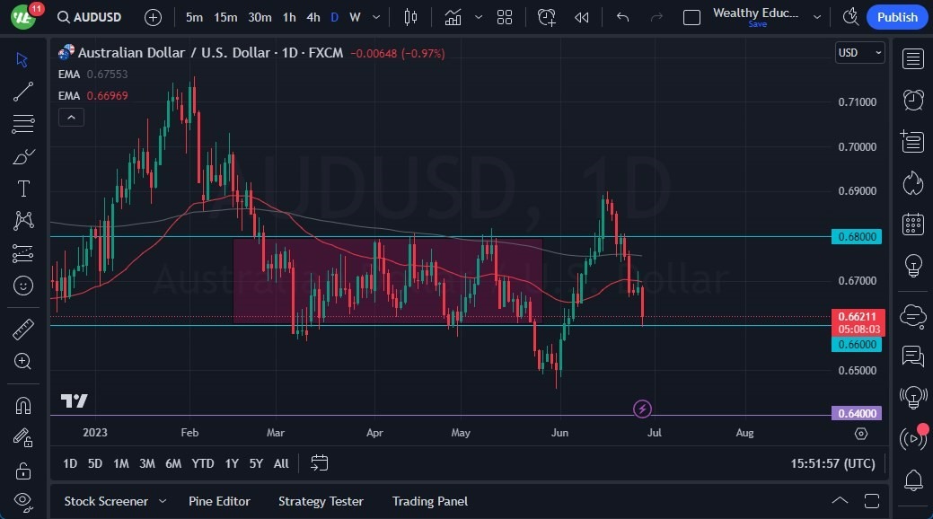Open the timeframe dropdown next to W
The height and width of the screenshot is (519, 933).
tap(375, 16)
